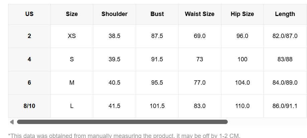Image resolution: width=307 pixels, height=138 pixels.
Task: Click the Waist Size column header
Action: (200, 14)
